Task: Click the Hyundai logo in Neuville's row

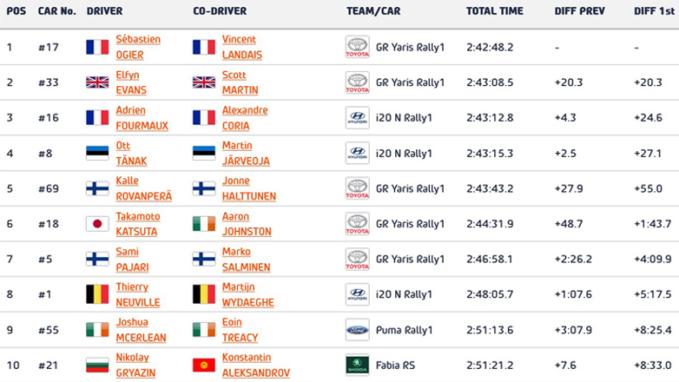Action: click(x=357, y=294)
